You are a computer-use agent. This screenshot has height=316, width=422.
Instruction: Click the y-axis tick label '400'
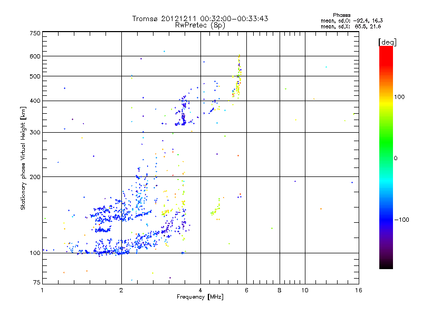(x=35, y=101)
